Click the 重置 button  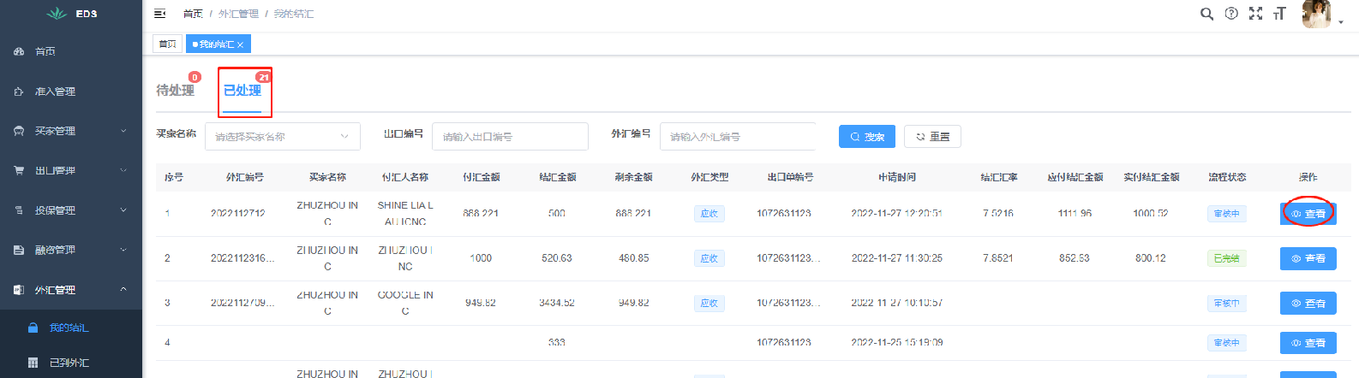coord(932,136)
